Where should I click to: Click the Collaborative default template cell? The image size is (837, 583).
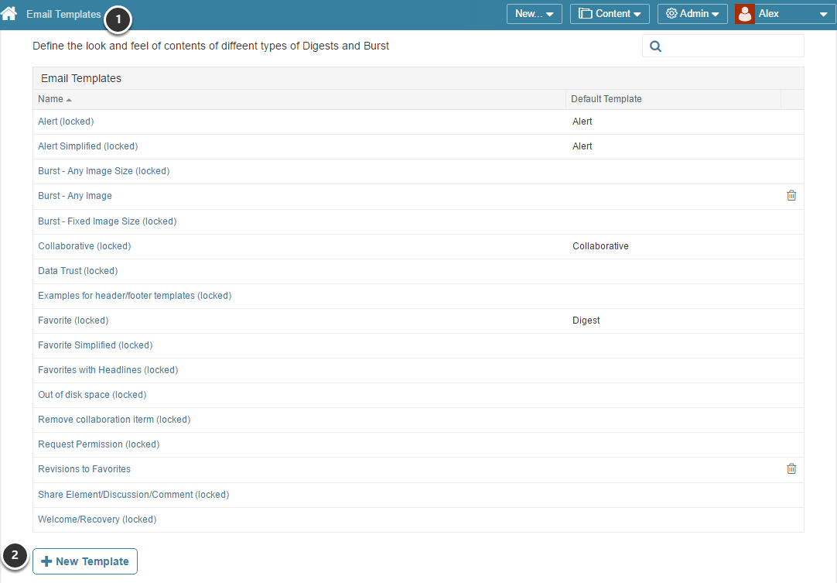(x=600, y=245)
